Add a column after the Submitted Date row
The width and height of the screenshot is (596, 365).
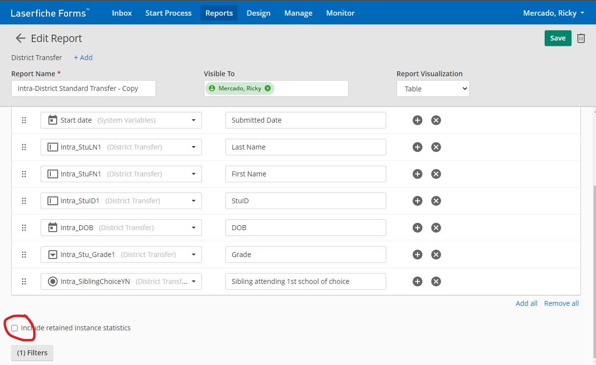(417, 120)
